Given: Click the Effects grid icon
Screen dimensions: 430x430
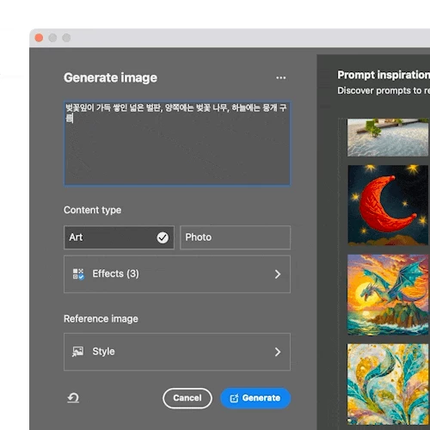Looking at the screenshot, I should click(78, 274).
